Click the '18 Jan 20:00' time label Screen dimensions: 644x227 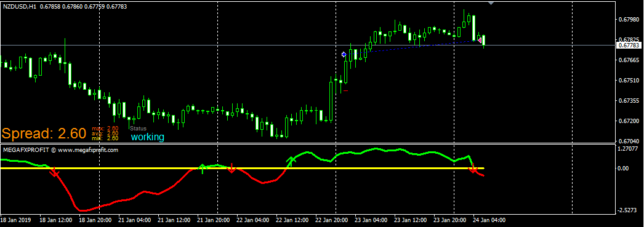(x=95, y=220)
